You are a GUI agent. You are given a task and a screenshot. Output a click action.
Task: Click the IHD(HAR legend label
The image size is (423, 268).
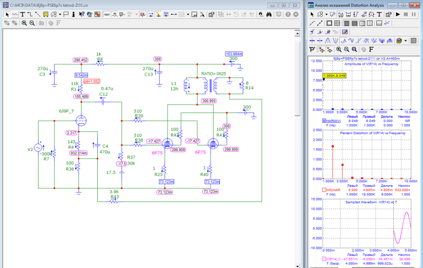334,190
